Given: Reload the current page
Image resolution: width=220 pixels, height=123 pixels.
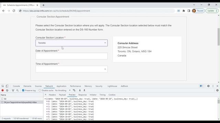Looking at the screenshot, I should [x=14, y=11].
